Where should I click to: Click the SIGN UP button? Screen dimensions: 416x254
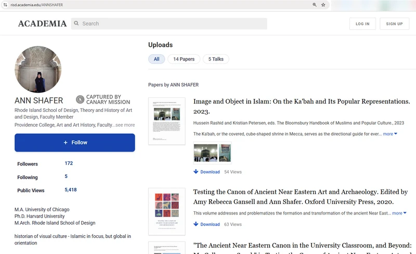coord(394,23)
